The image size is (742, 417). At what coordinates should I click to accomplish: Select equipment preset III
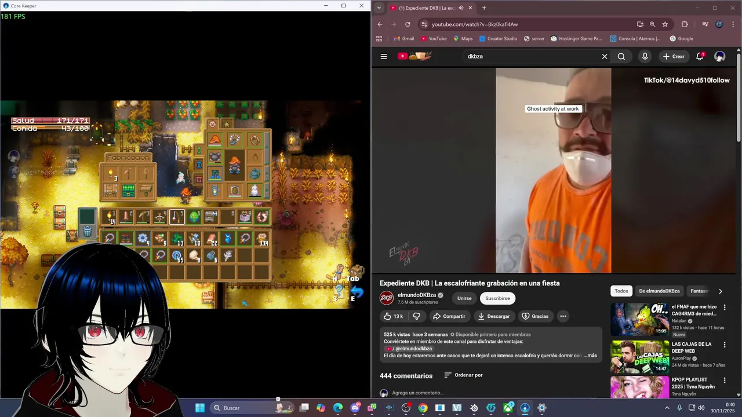pos(199,179)
